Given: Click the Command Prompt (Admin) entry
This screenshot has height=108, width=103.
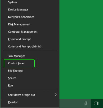Looking at the screenshot, I should point(30,46).
